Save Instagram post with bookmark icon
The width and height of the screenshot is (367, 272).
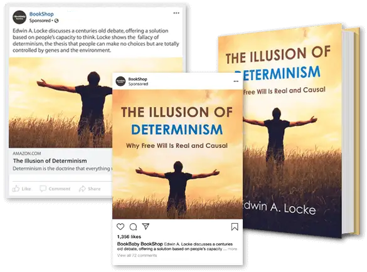[x=235, y=227]
